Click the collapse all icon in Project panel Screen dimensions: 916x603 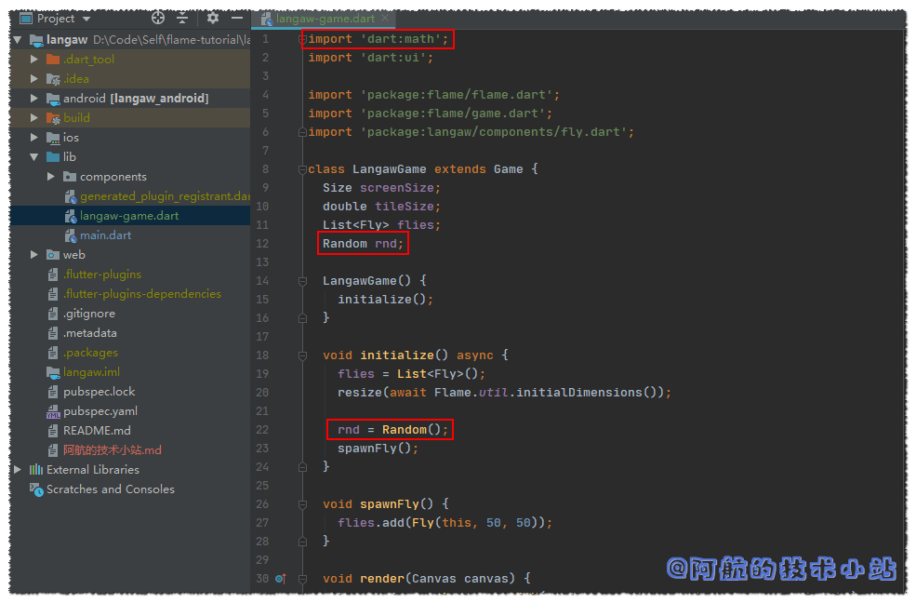(x=182, y=18)
